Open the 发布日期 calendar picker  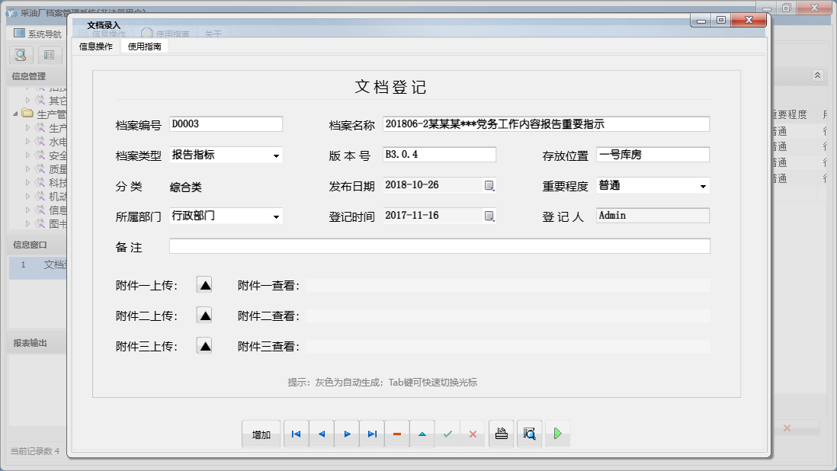click(489, 185)
